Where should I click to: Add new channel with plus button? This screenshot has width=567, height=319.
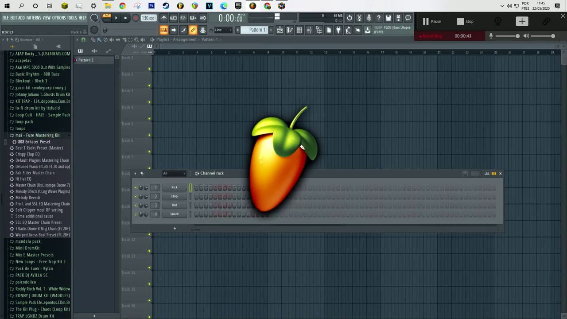(x=175, y=228)
